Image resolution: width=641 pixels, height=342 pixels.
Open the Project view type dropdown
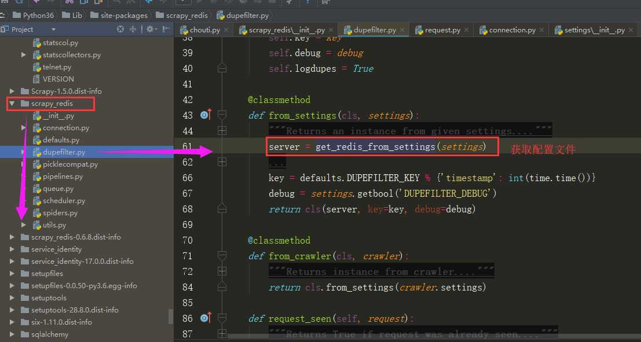[x=53, y=30]
